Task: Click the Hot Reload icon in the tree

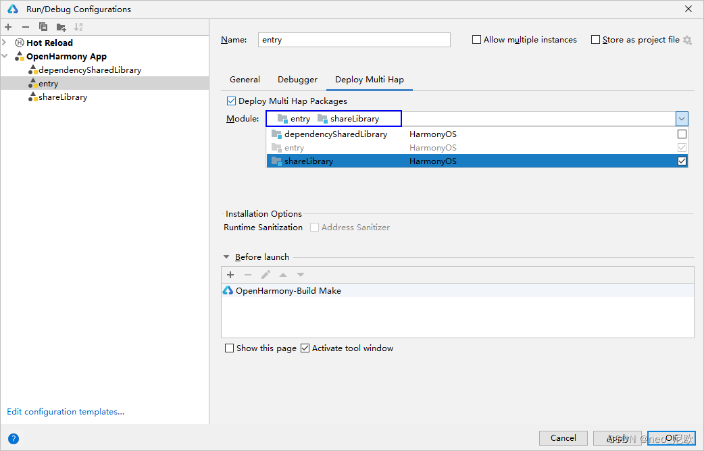Action: pos(20,43)
